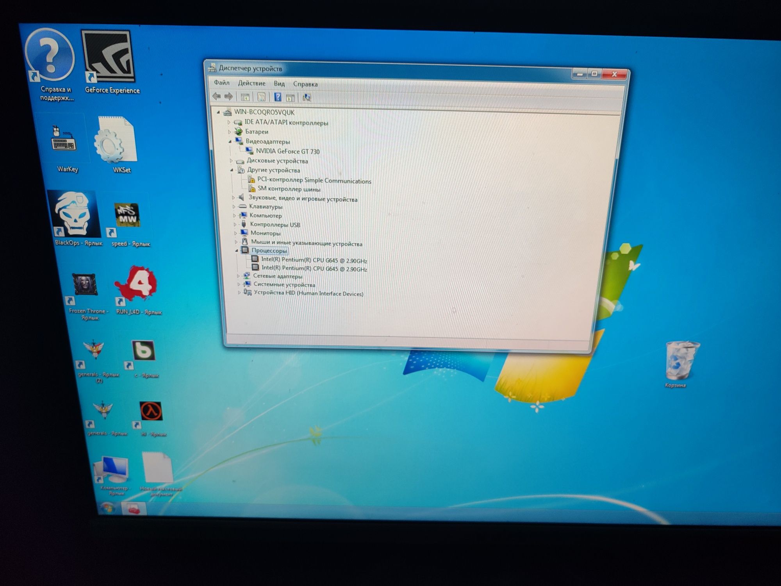Collapse the Видеоадаптеры node arrow
Screen dimensions: 781x586
(230, 141)
